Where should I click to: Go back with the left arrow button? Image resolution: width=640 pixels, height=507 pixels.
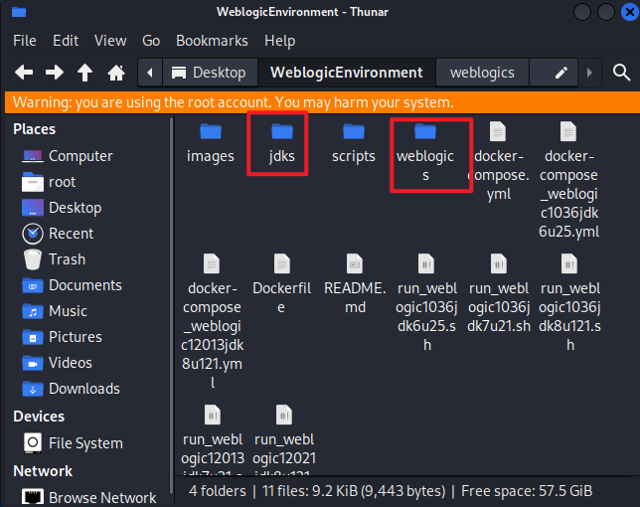click(x=24, y=73)
